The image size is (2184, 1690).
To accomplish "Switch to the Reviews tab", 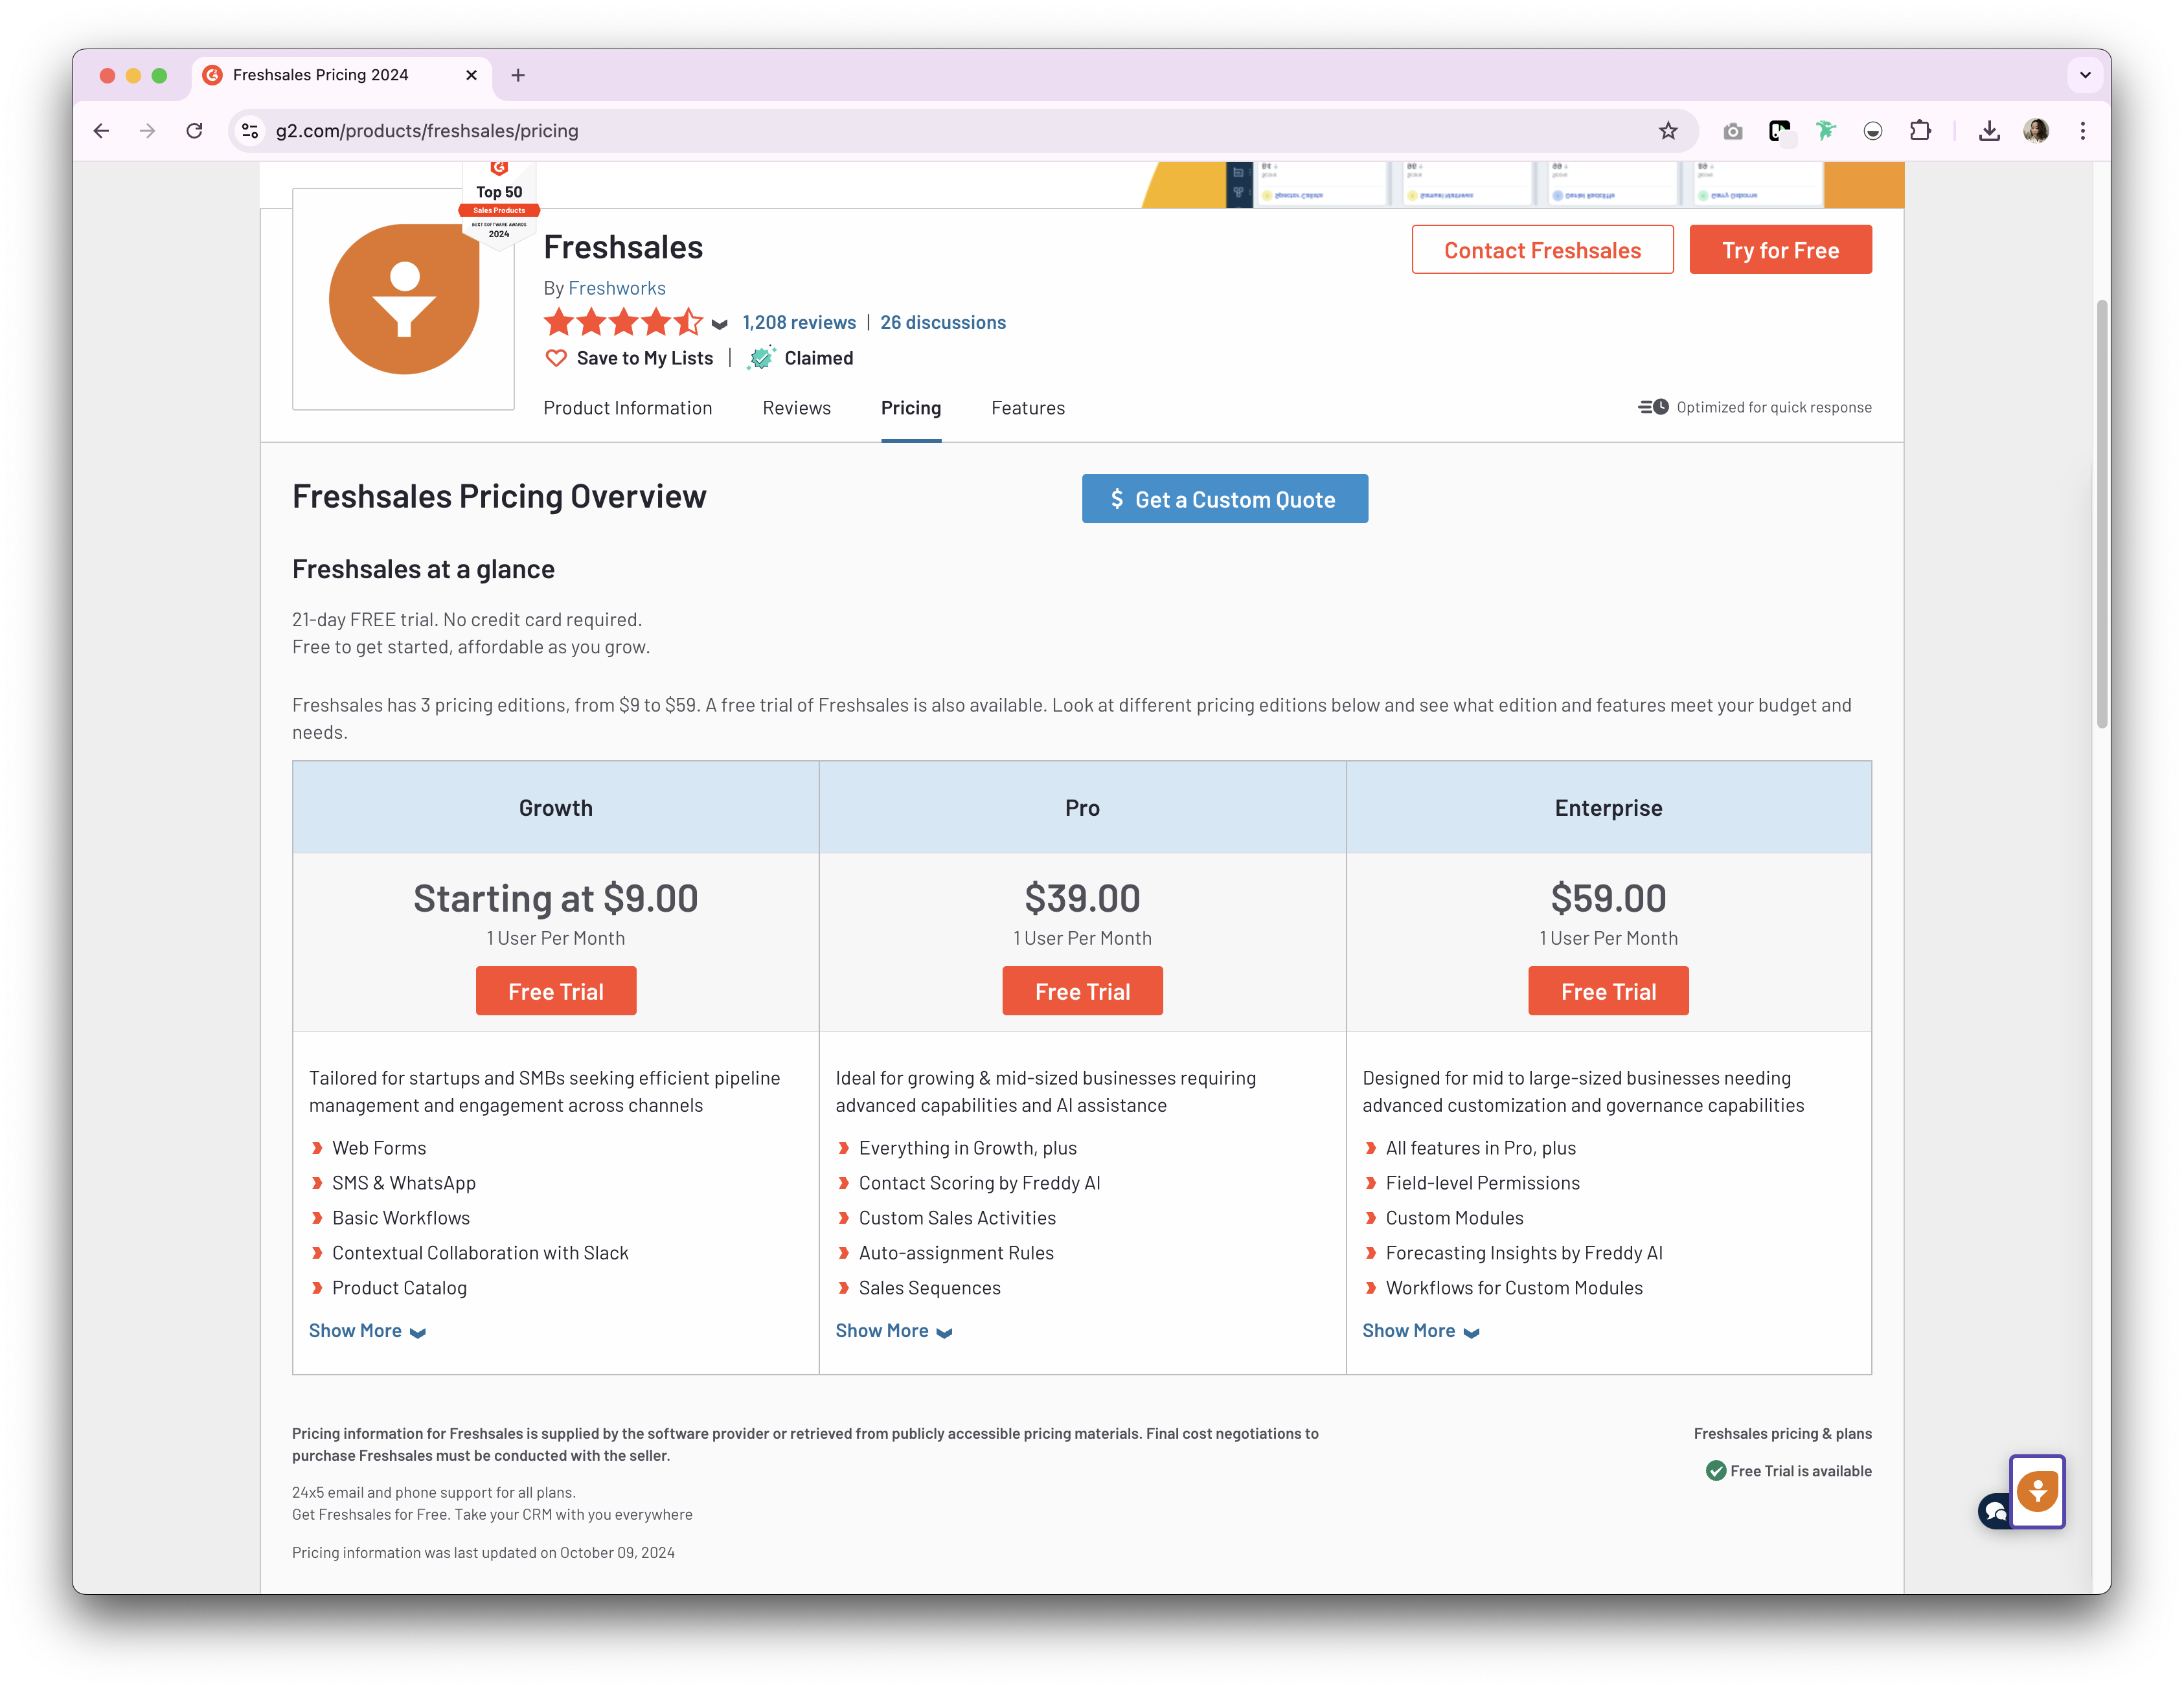I will tap(796, 408).
